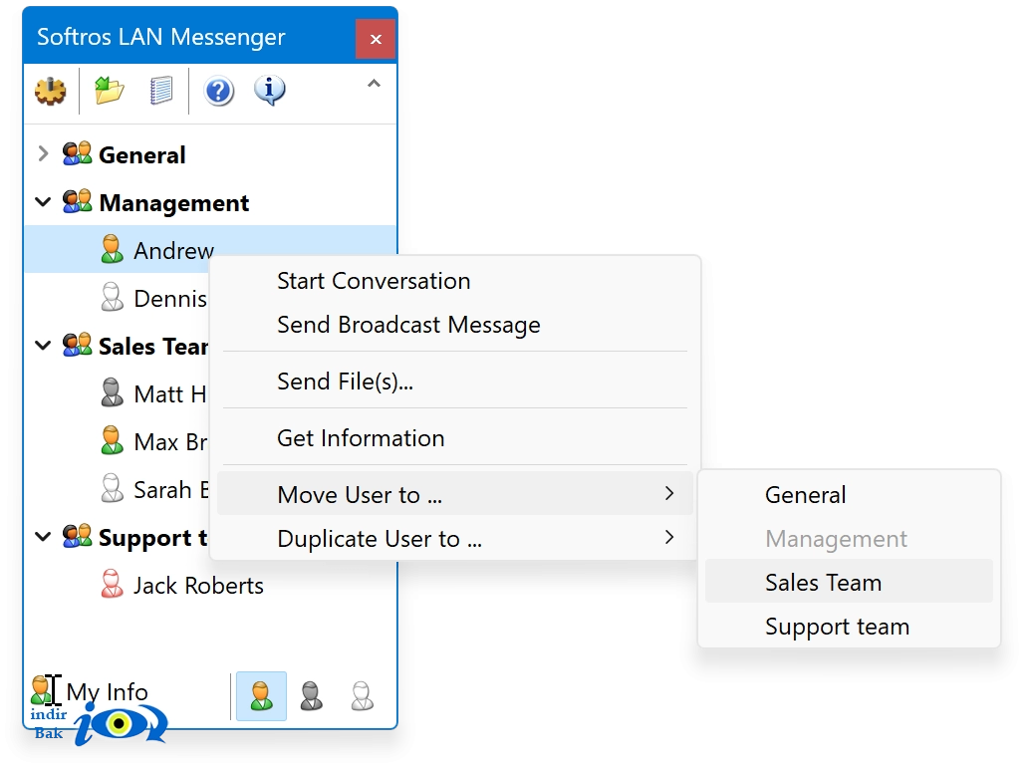Open the about info bubble icon
This screenshot has width=1024, height=769.
point(270,90)
